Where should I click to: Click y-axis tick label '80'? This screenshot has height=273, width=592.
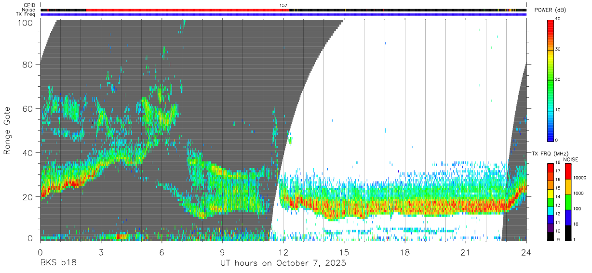(x=28, y=64)
